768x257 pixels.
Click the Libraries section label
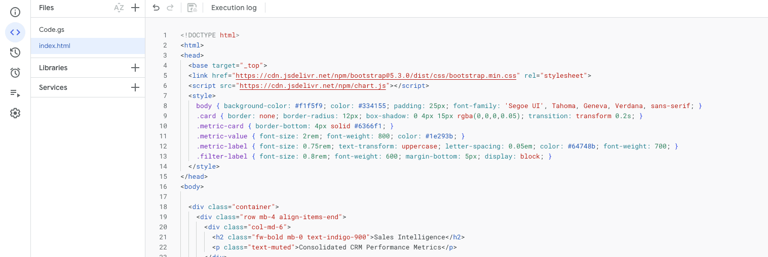click(53, 68)
